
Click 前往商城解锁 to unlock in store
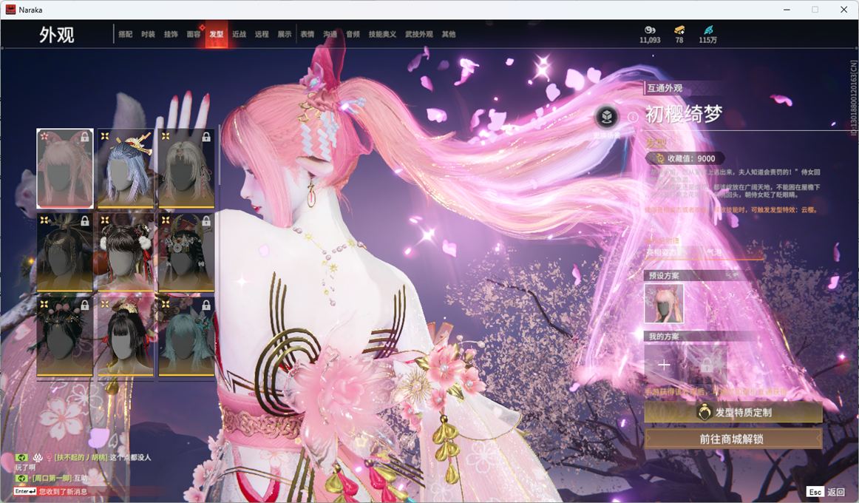coord(733,439)
